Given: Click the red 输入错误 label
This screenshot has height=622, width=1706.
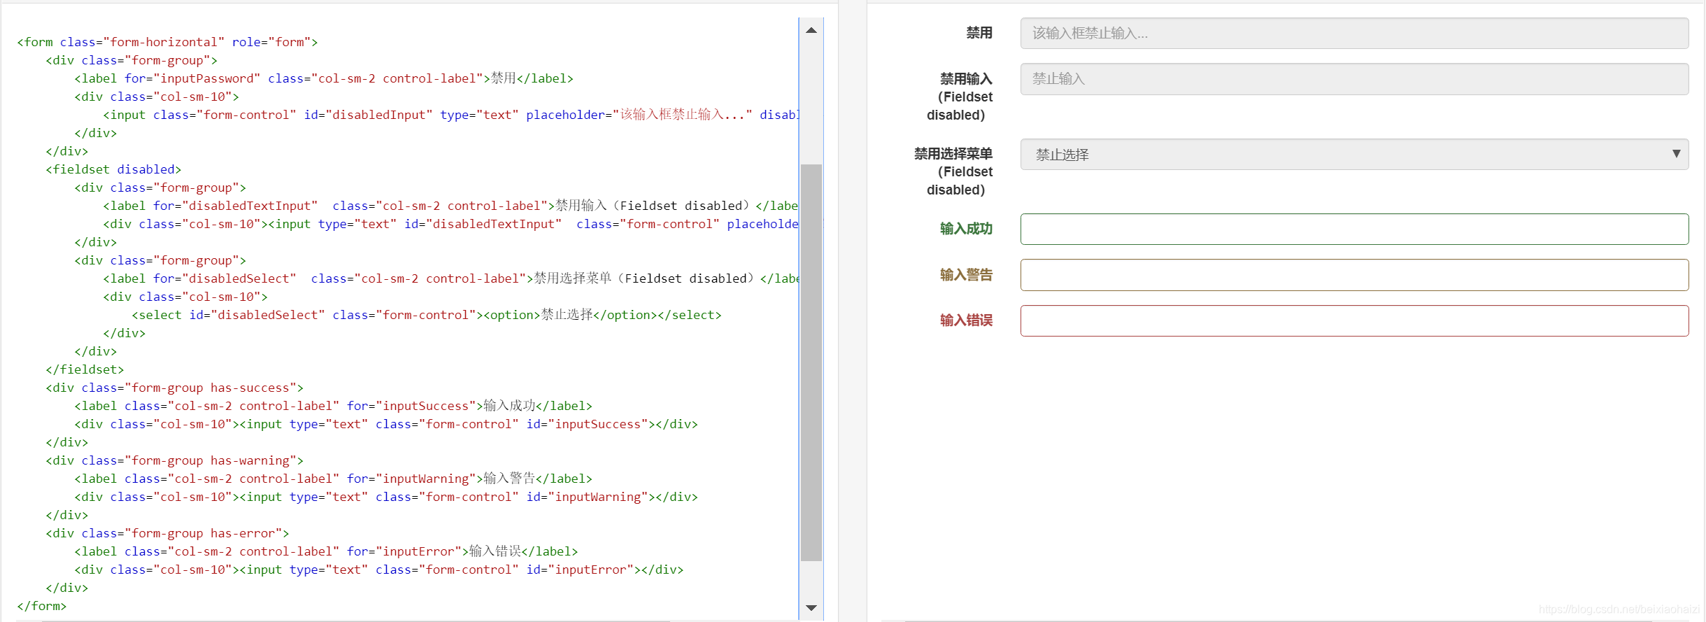Looking at the screenshot, I should [966, 320].
